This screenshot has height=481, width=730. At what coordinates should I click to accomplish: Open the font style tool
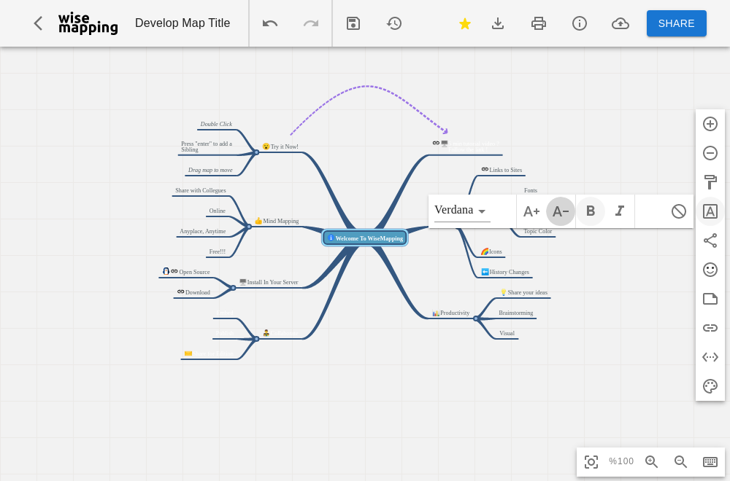click(x=710, y=211)
